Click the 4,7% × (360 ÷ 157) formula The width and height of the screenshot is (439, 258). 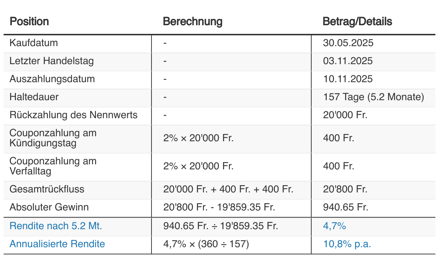click(x=206, y=244)
